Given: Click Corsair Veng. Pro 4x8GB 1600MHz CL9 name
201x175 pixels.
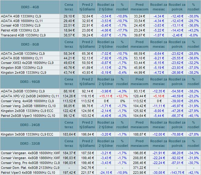Looking at the screenshot, I should [x=30, y=163].
